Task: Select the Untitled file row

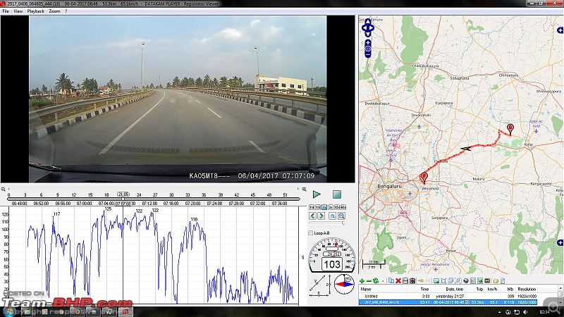Action: (x=448, y=296)
